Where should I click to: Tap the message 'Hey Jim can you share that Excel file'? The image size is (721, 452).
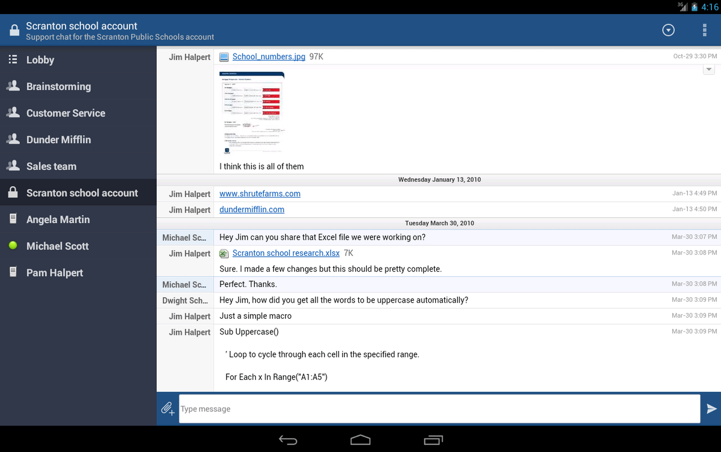click(x=322, y=237)
